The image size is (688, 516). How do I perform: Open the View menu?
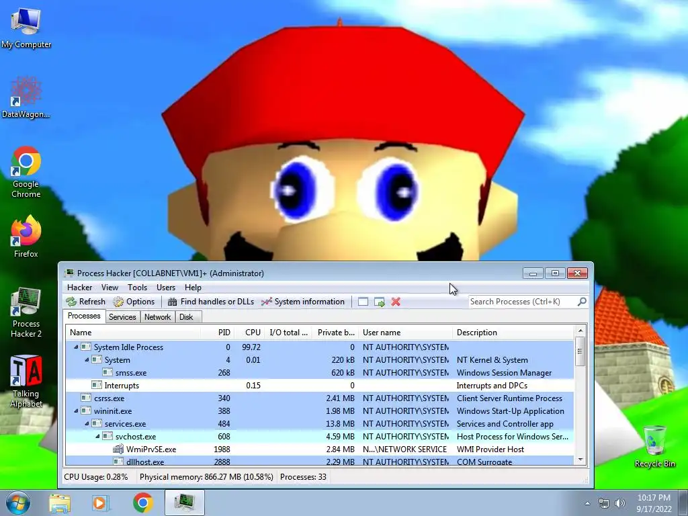[110, 288]
